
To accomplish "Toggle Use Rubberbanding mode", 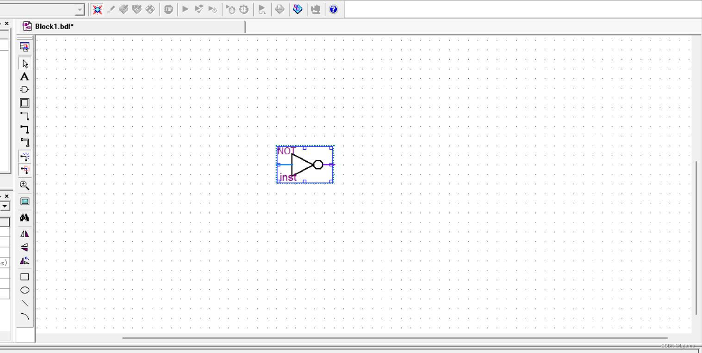I will [x=25, y=156].
